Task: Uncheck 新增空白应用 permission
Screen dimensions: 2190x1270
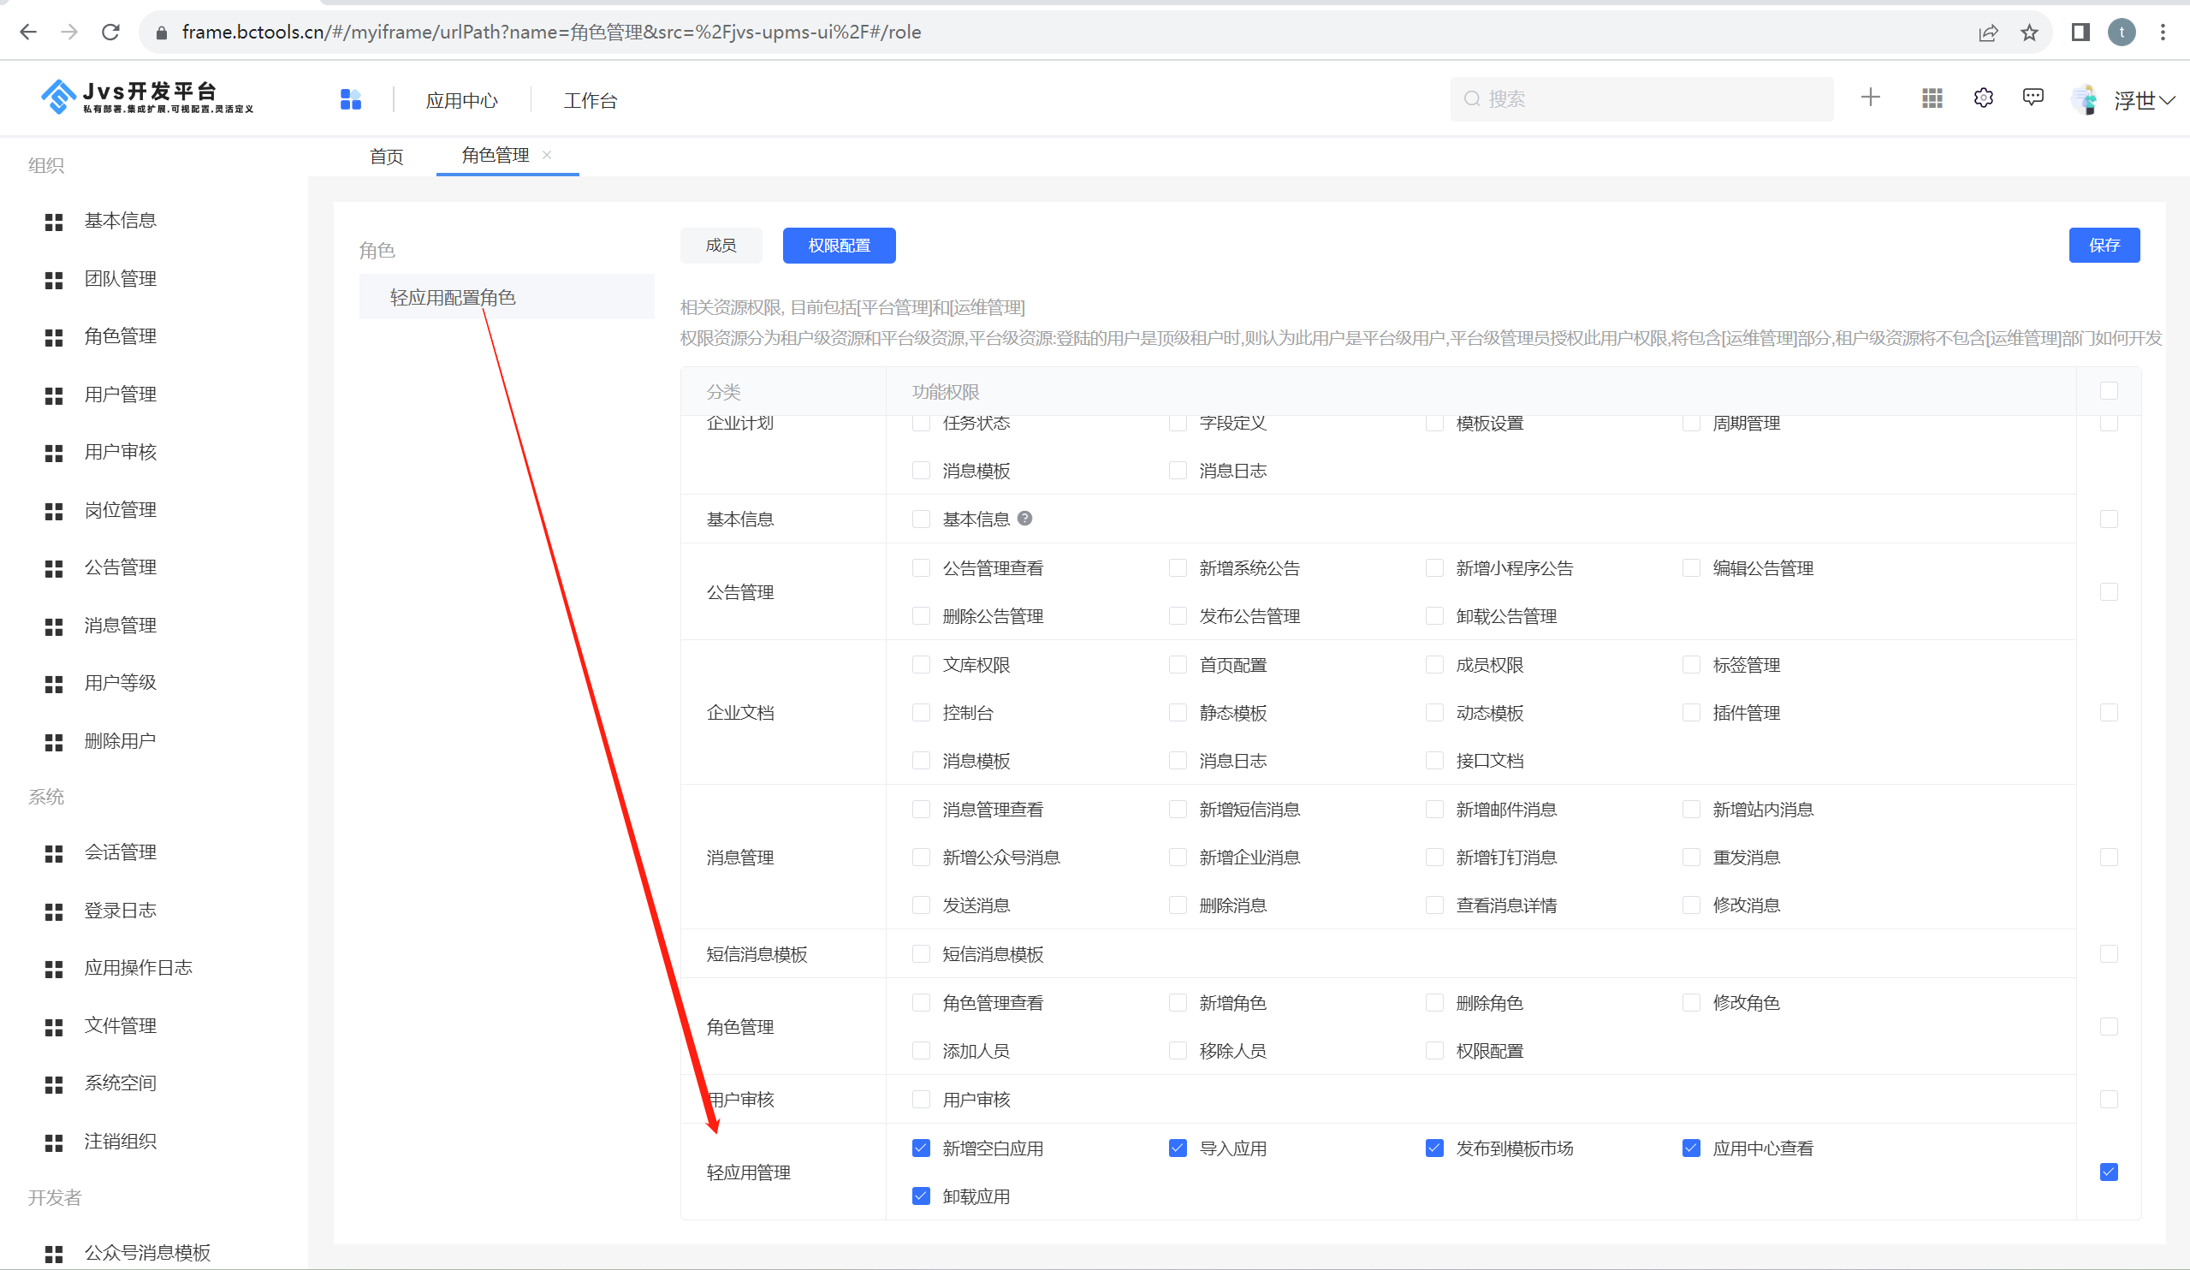Action: [921, 1148]
